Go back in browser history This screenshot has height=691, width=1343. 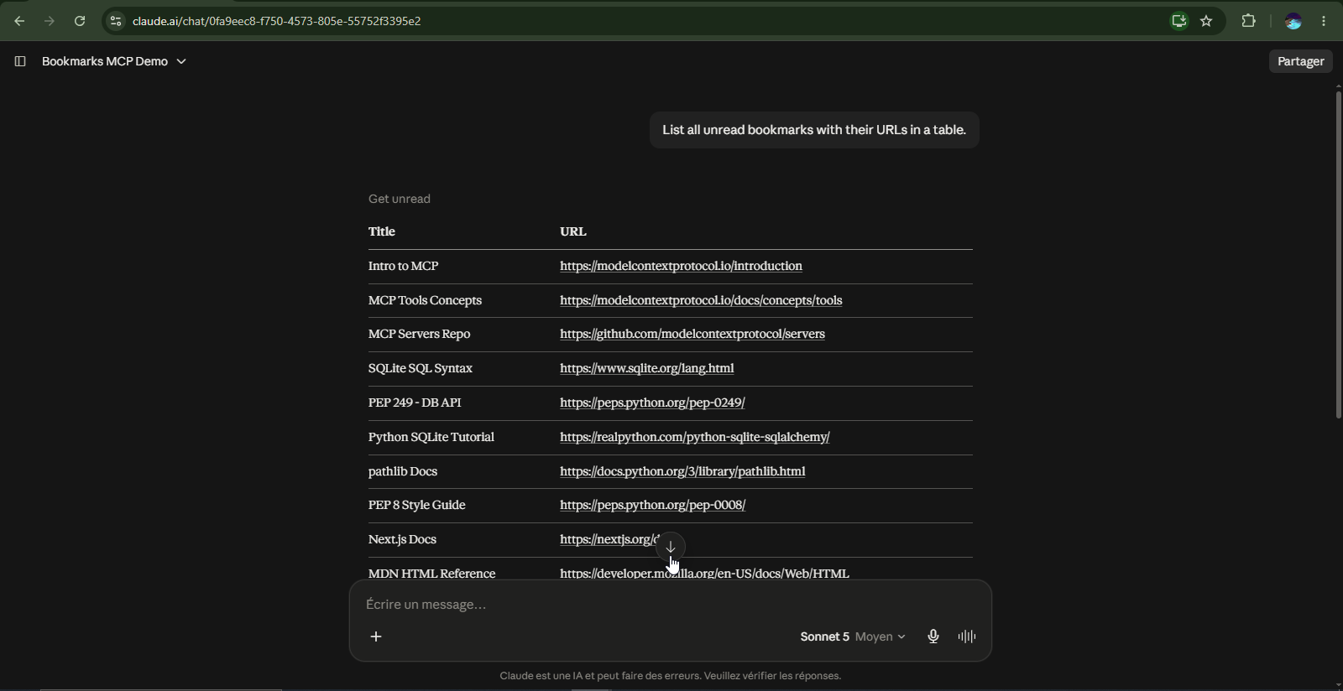click(x=19, y=21)
